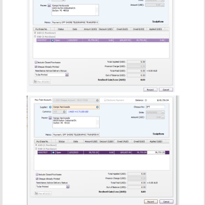Expand AUD (1 Purchase) group in upper window

pos(35,33)
